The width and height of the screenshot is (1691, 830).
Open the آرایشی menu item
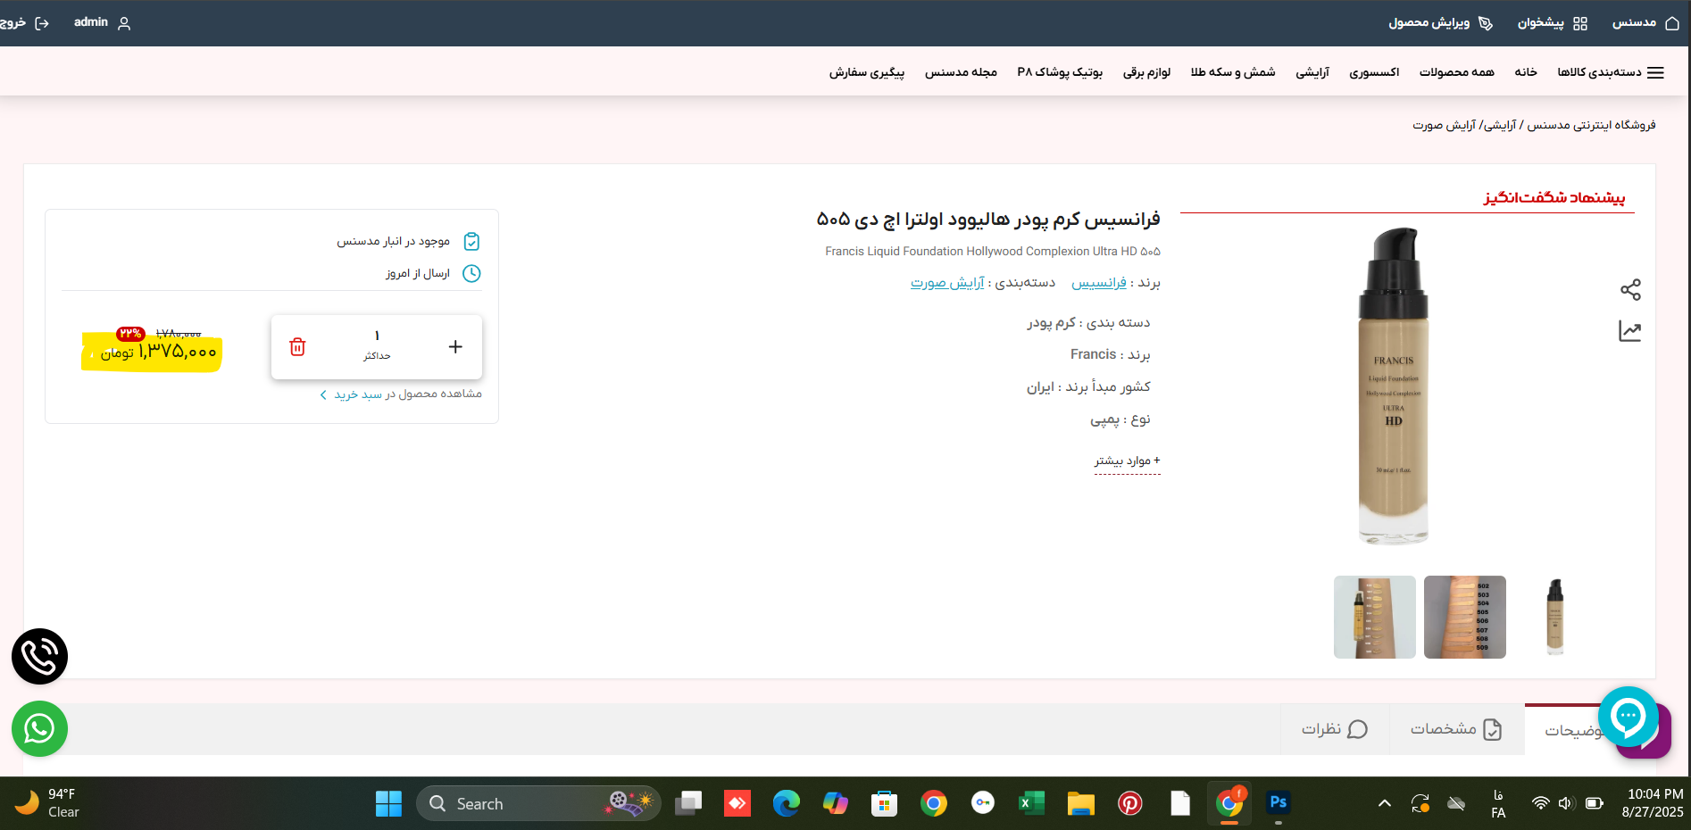1312,72
